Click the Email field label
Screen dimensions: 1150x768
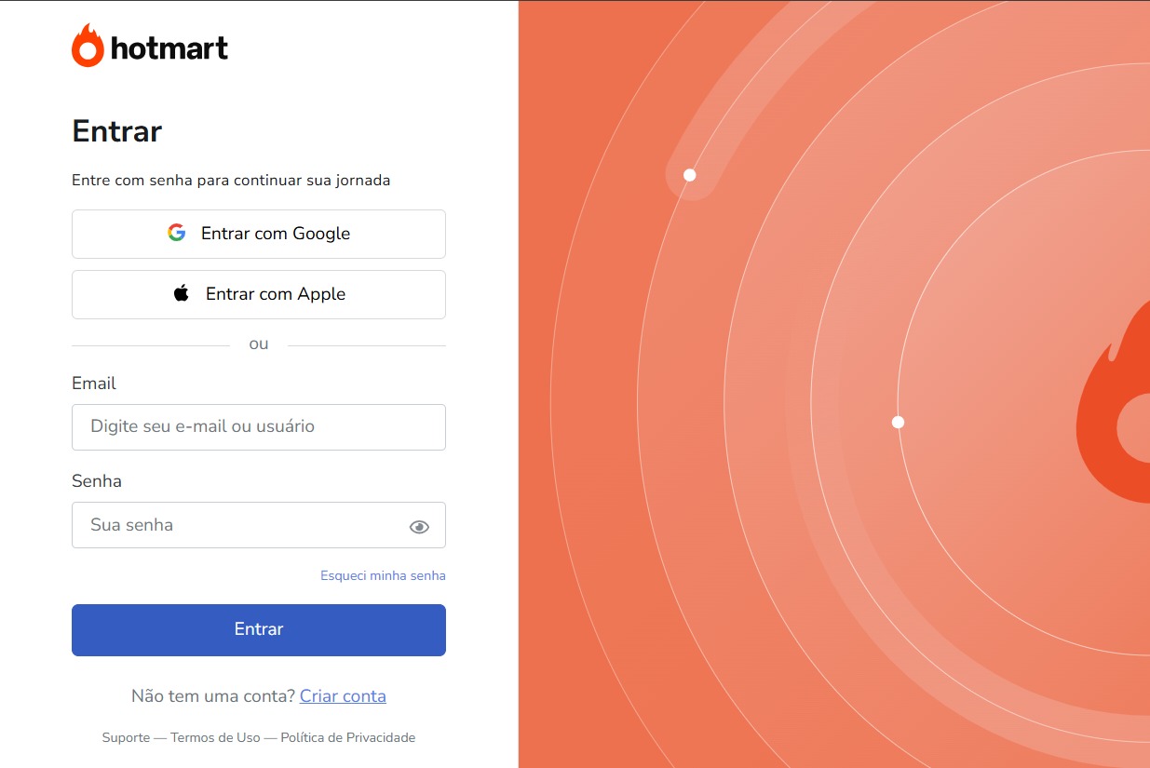(x=94, y=384)
